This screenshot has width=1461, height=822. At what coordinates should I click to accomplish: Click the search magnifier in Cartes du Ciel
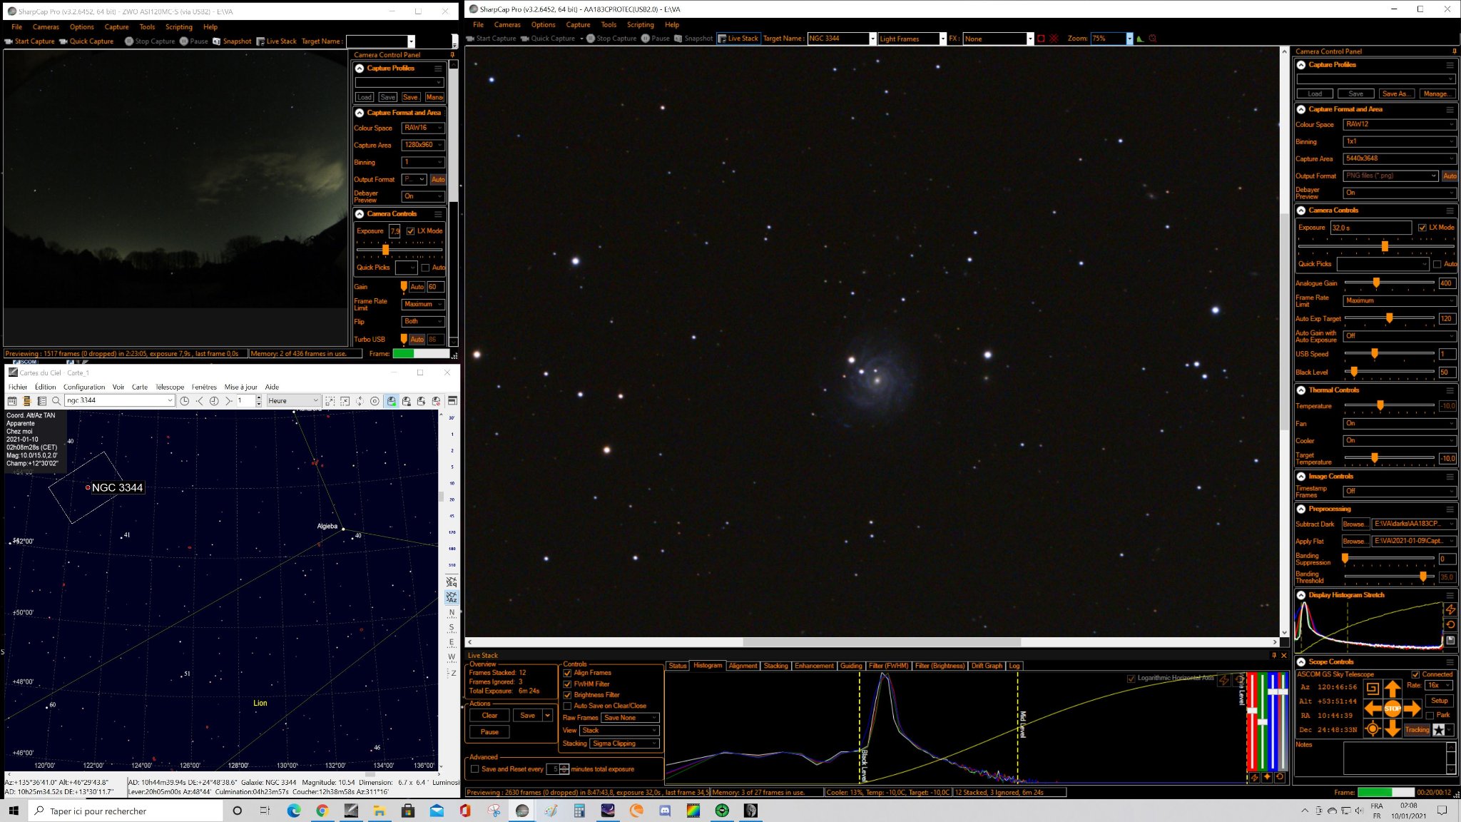[56, 401]
